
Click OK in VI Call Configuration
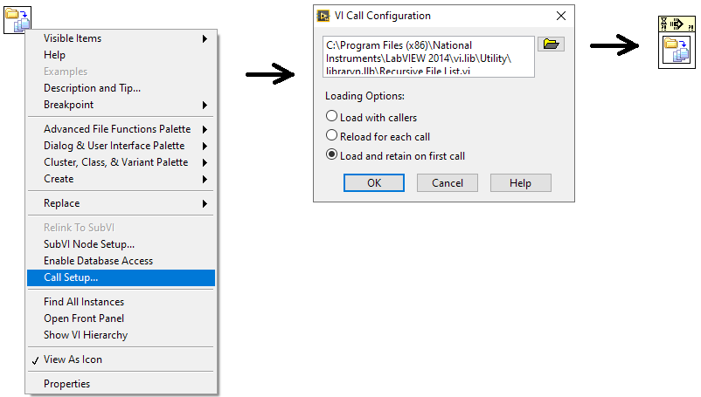pos(373,183)
